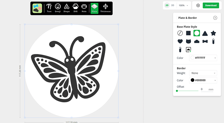The height and width of the screenshot is (123, 224).
Task: Click the Border section heading
Action: click(x=181, y=68)
